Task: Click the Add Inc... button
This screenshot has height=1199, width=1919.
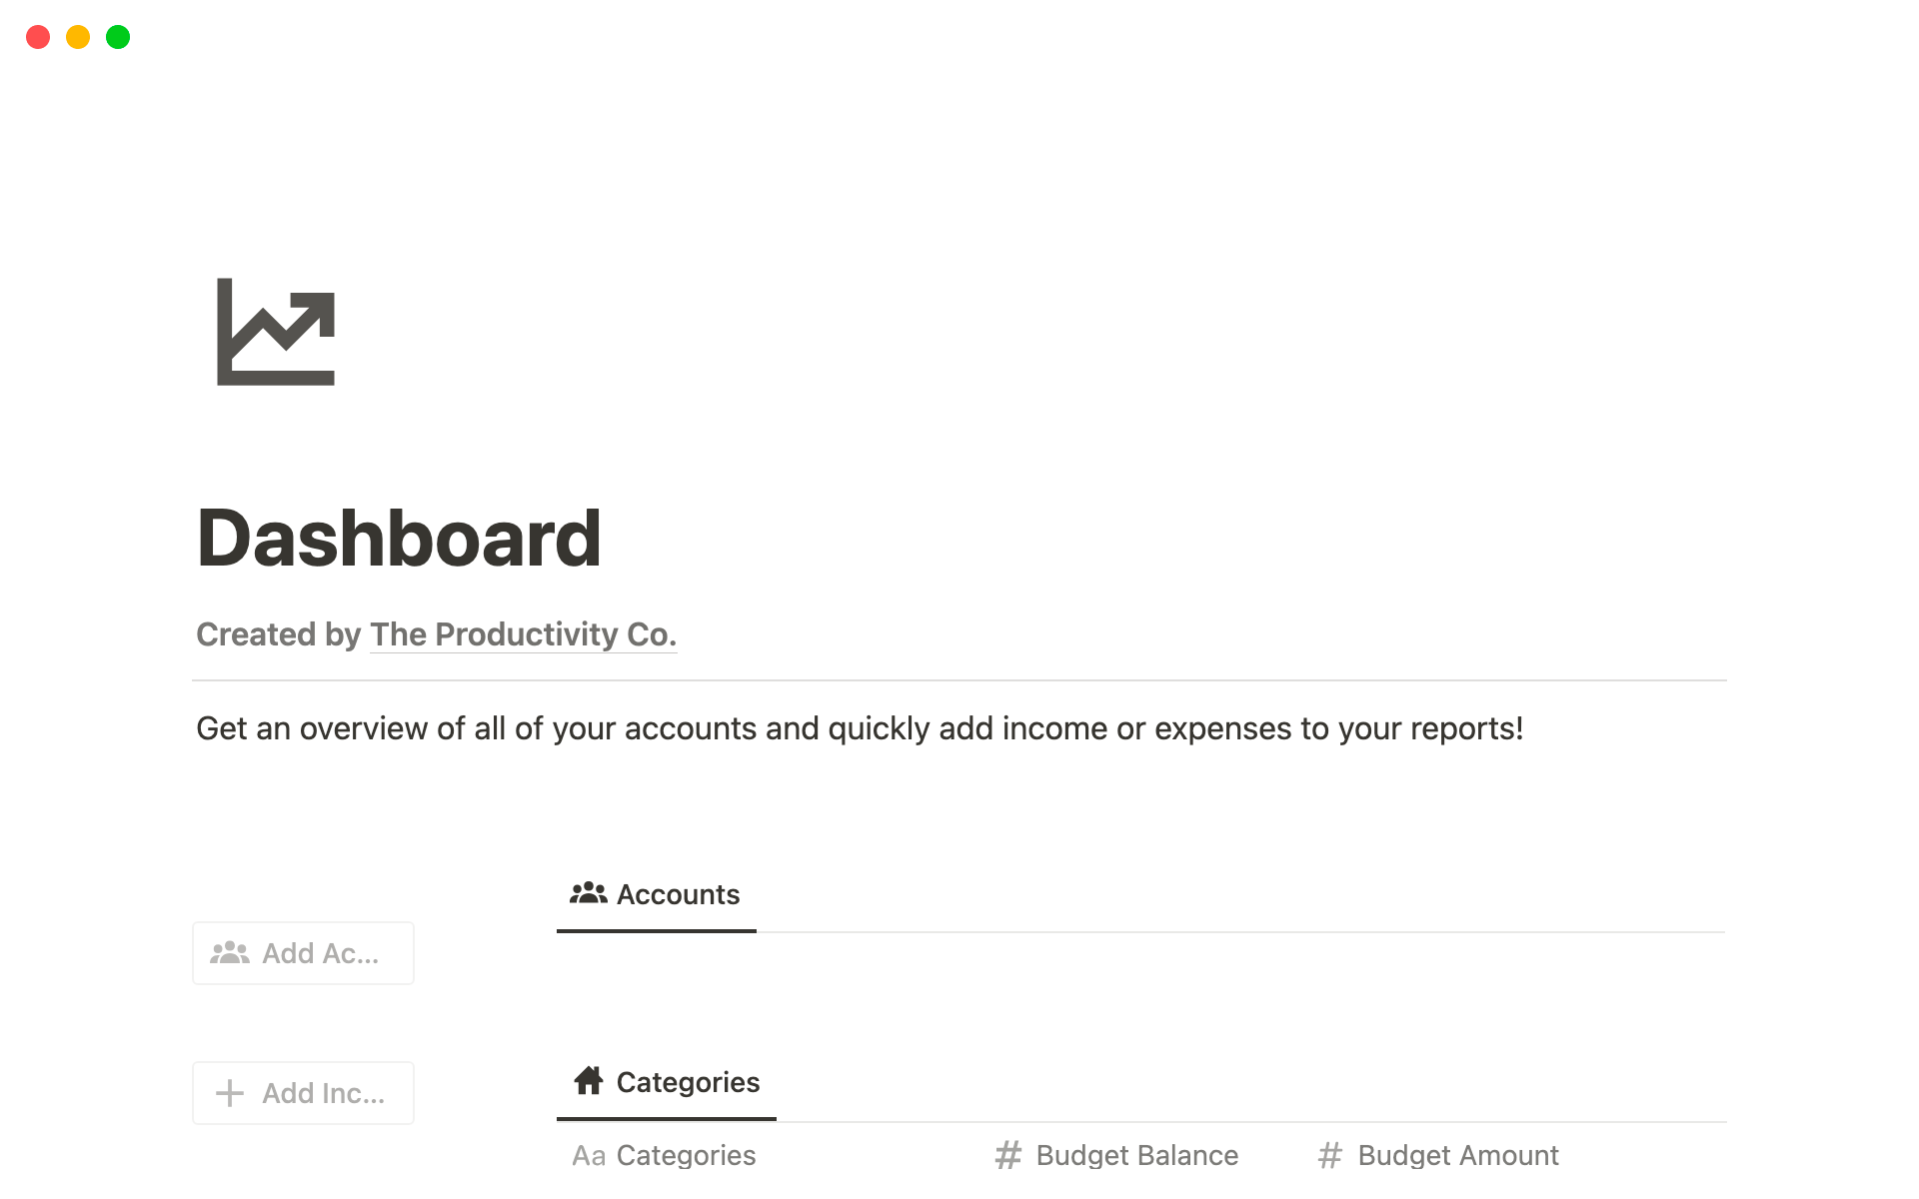Action: 301,1091
